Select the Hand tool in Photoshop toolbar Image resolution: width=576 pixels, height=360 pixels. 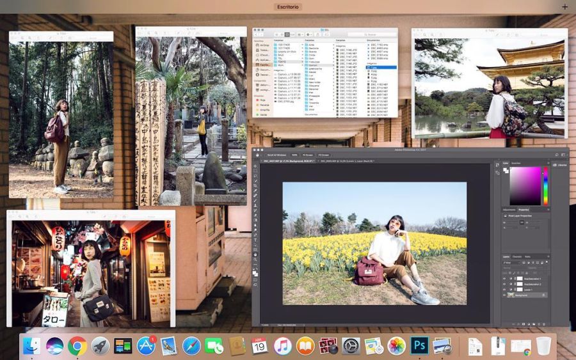255,254
